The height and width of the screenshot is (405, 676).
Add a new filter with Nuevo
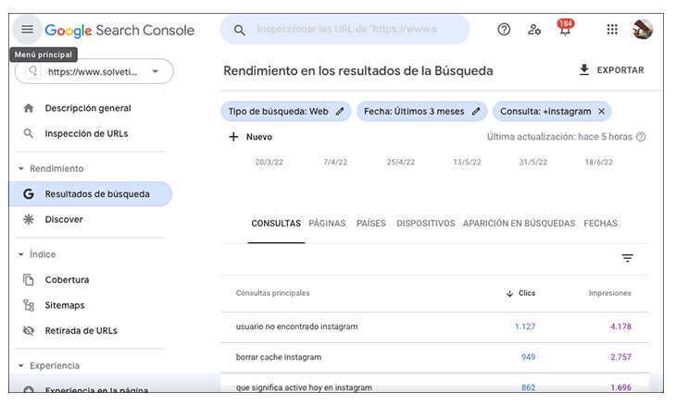(250, 137)
